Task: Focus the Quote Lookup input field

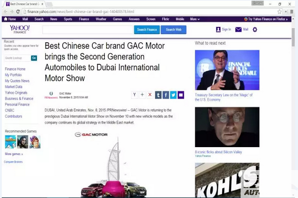Action: click(x=17, y=58)
